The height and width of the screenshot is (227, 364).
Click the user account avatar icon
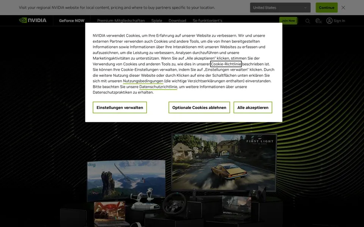329,21
